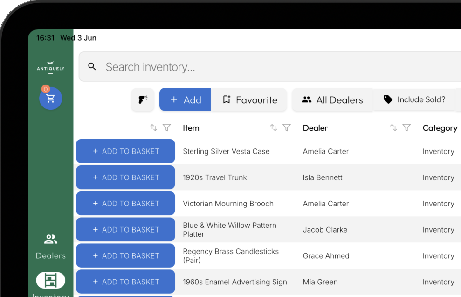Click the Antiquely logo
461x297 pixels.
click(x=50, y=67)
